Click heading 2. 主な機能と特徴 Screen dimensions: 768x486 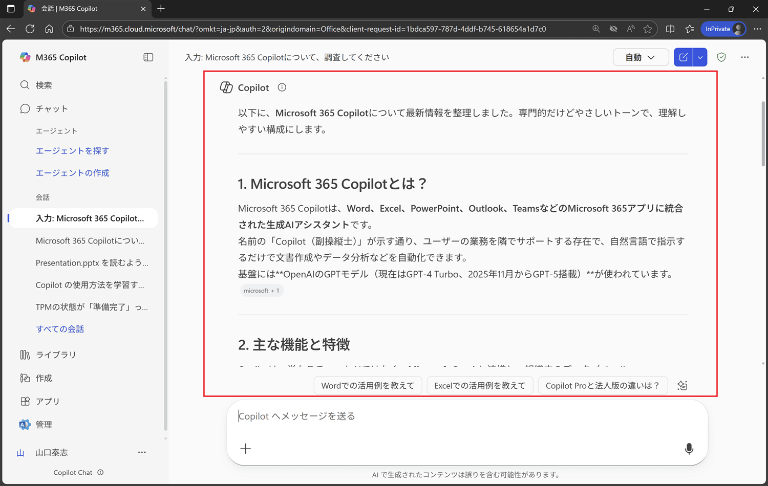pyautogui.click(x=294, y=344)
